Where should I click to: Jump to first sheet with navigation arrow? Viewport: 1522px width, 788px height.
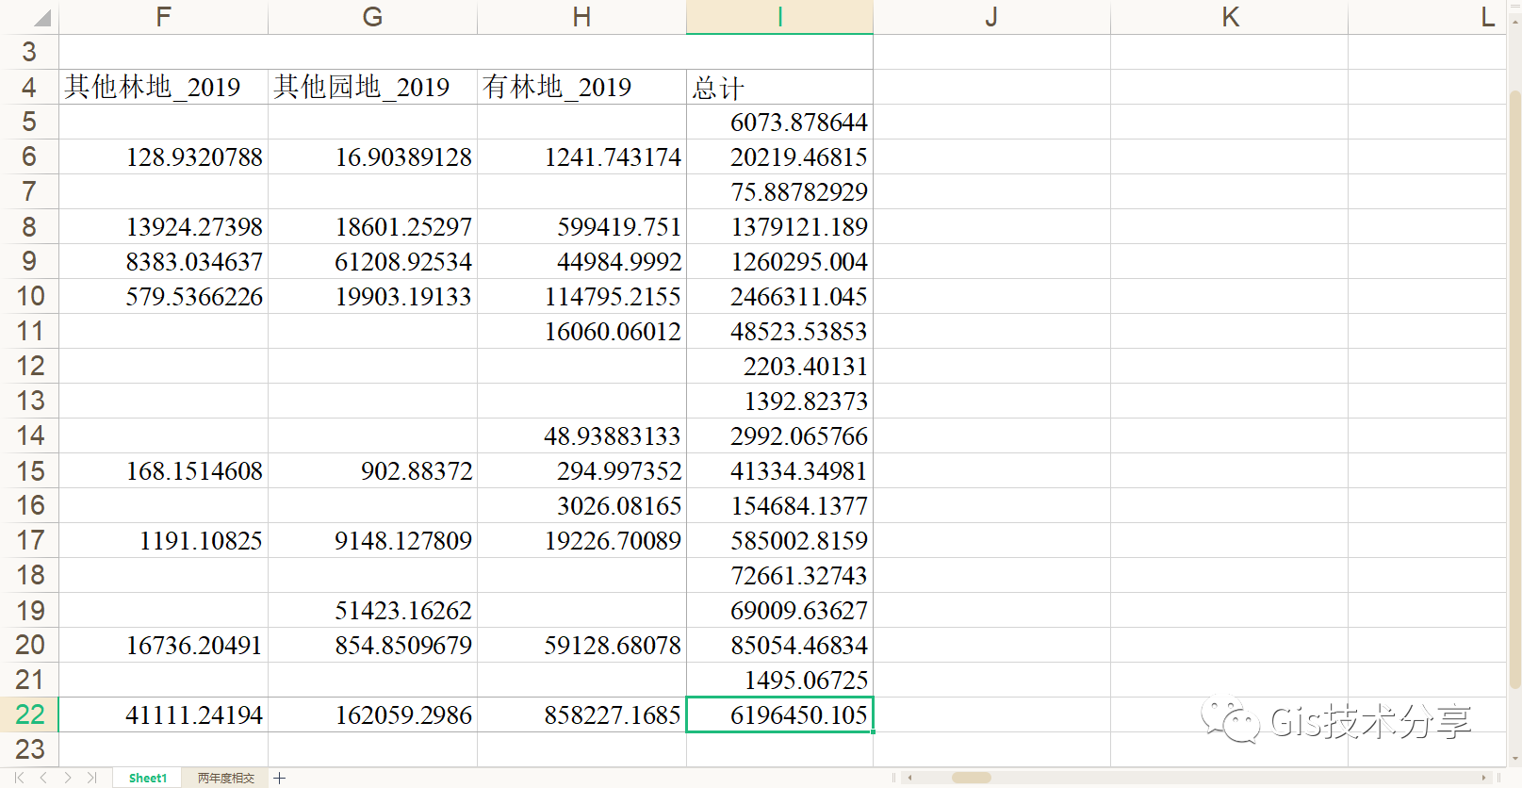pyautogui.click(x=19, y=778)
